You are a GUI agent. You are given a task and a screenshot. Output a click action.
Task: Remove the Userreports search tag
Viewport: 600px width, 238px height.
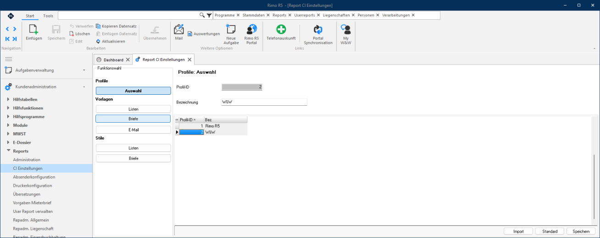[x=319, y=15]
